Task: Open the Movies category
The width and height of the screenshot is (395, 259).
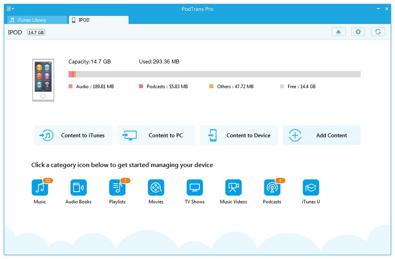Action: [156, 188]
